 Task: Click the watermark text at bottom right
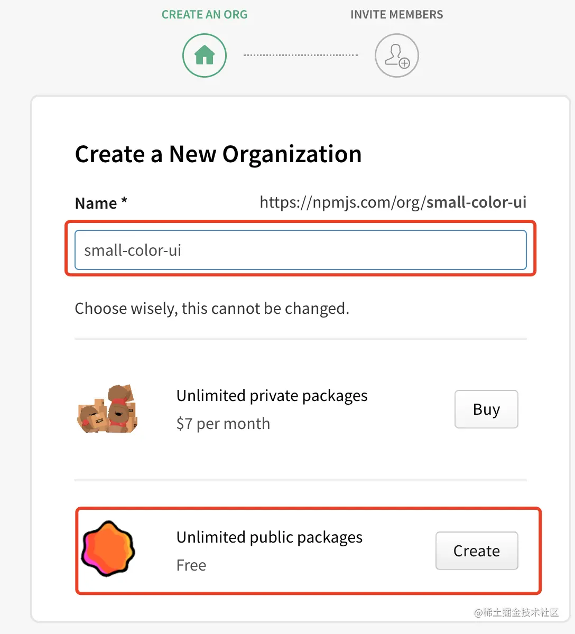coord(516,612)
